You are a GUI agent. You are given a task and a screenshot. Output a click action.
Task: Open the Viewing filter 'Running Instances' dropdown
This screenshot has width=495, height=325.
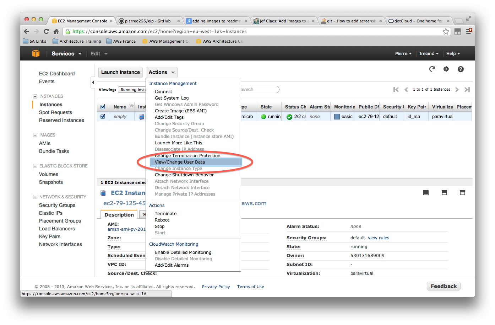click(x=132, y=90)
